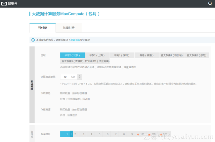
Task: Click the text 价格：仅外网收费0.8元/GB
Action: click(x=75, y=99)
